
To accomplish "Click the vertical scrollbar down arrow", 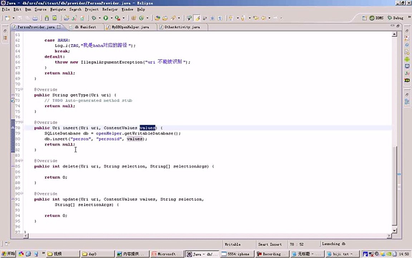I will tap(394, 231).
